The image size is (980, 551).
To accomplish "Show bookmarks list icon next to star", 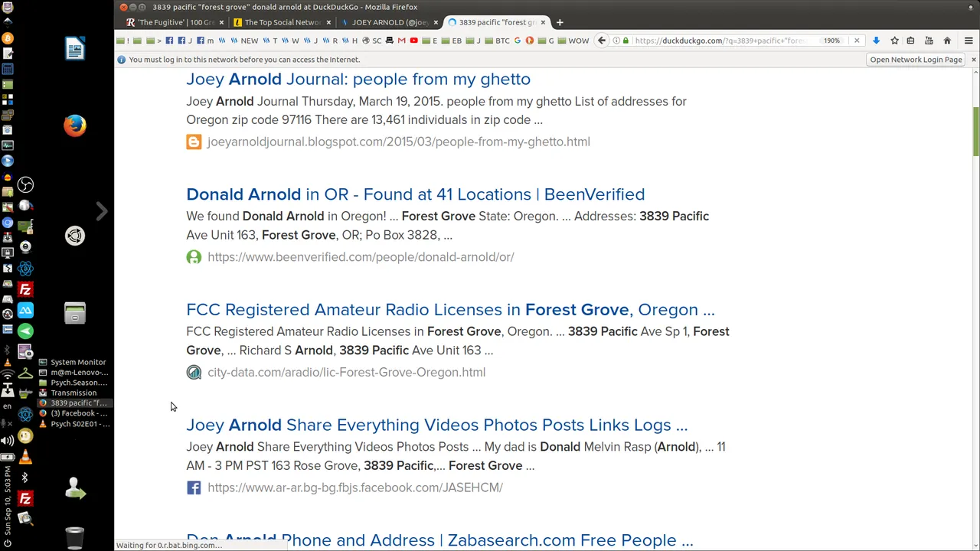I will point(911,41).
